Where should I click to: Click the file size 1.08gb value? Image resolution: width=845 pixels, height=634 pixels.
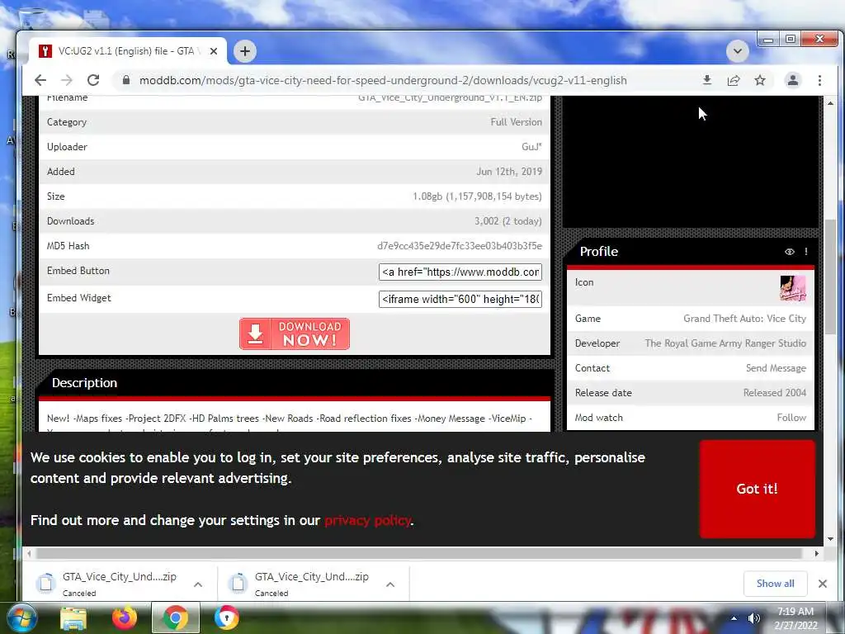477,196
